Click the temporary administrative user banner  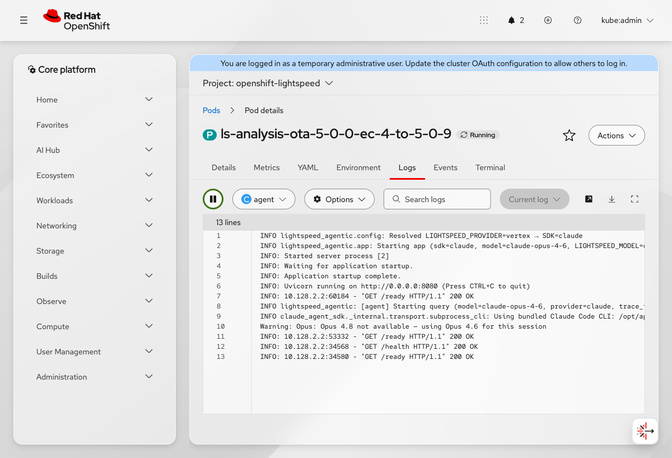tap(424, 63)
